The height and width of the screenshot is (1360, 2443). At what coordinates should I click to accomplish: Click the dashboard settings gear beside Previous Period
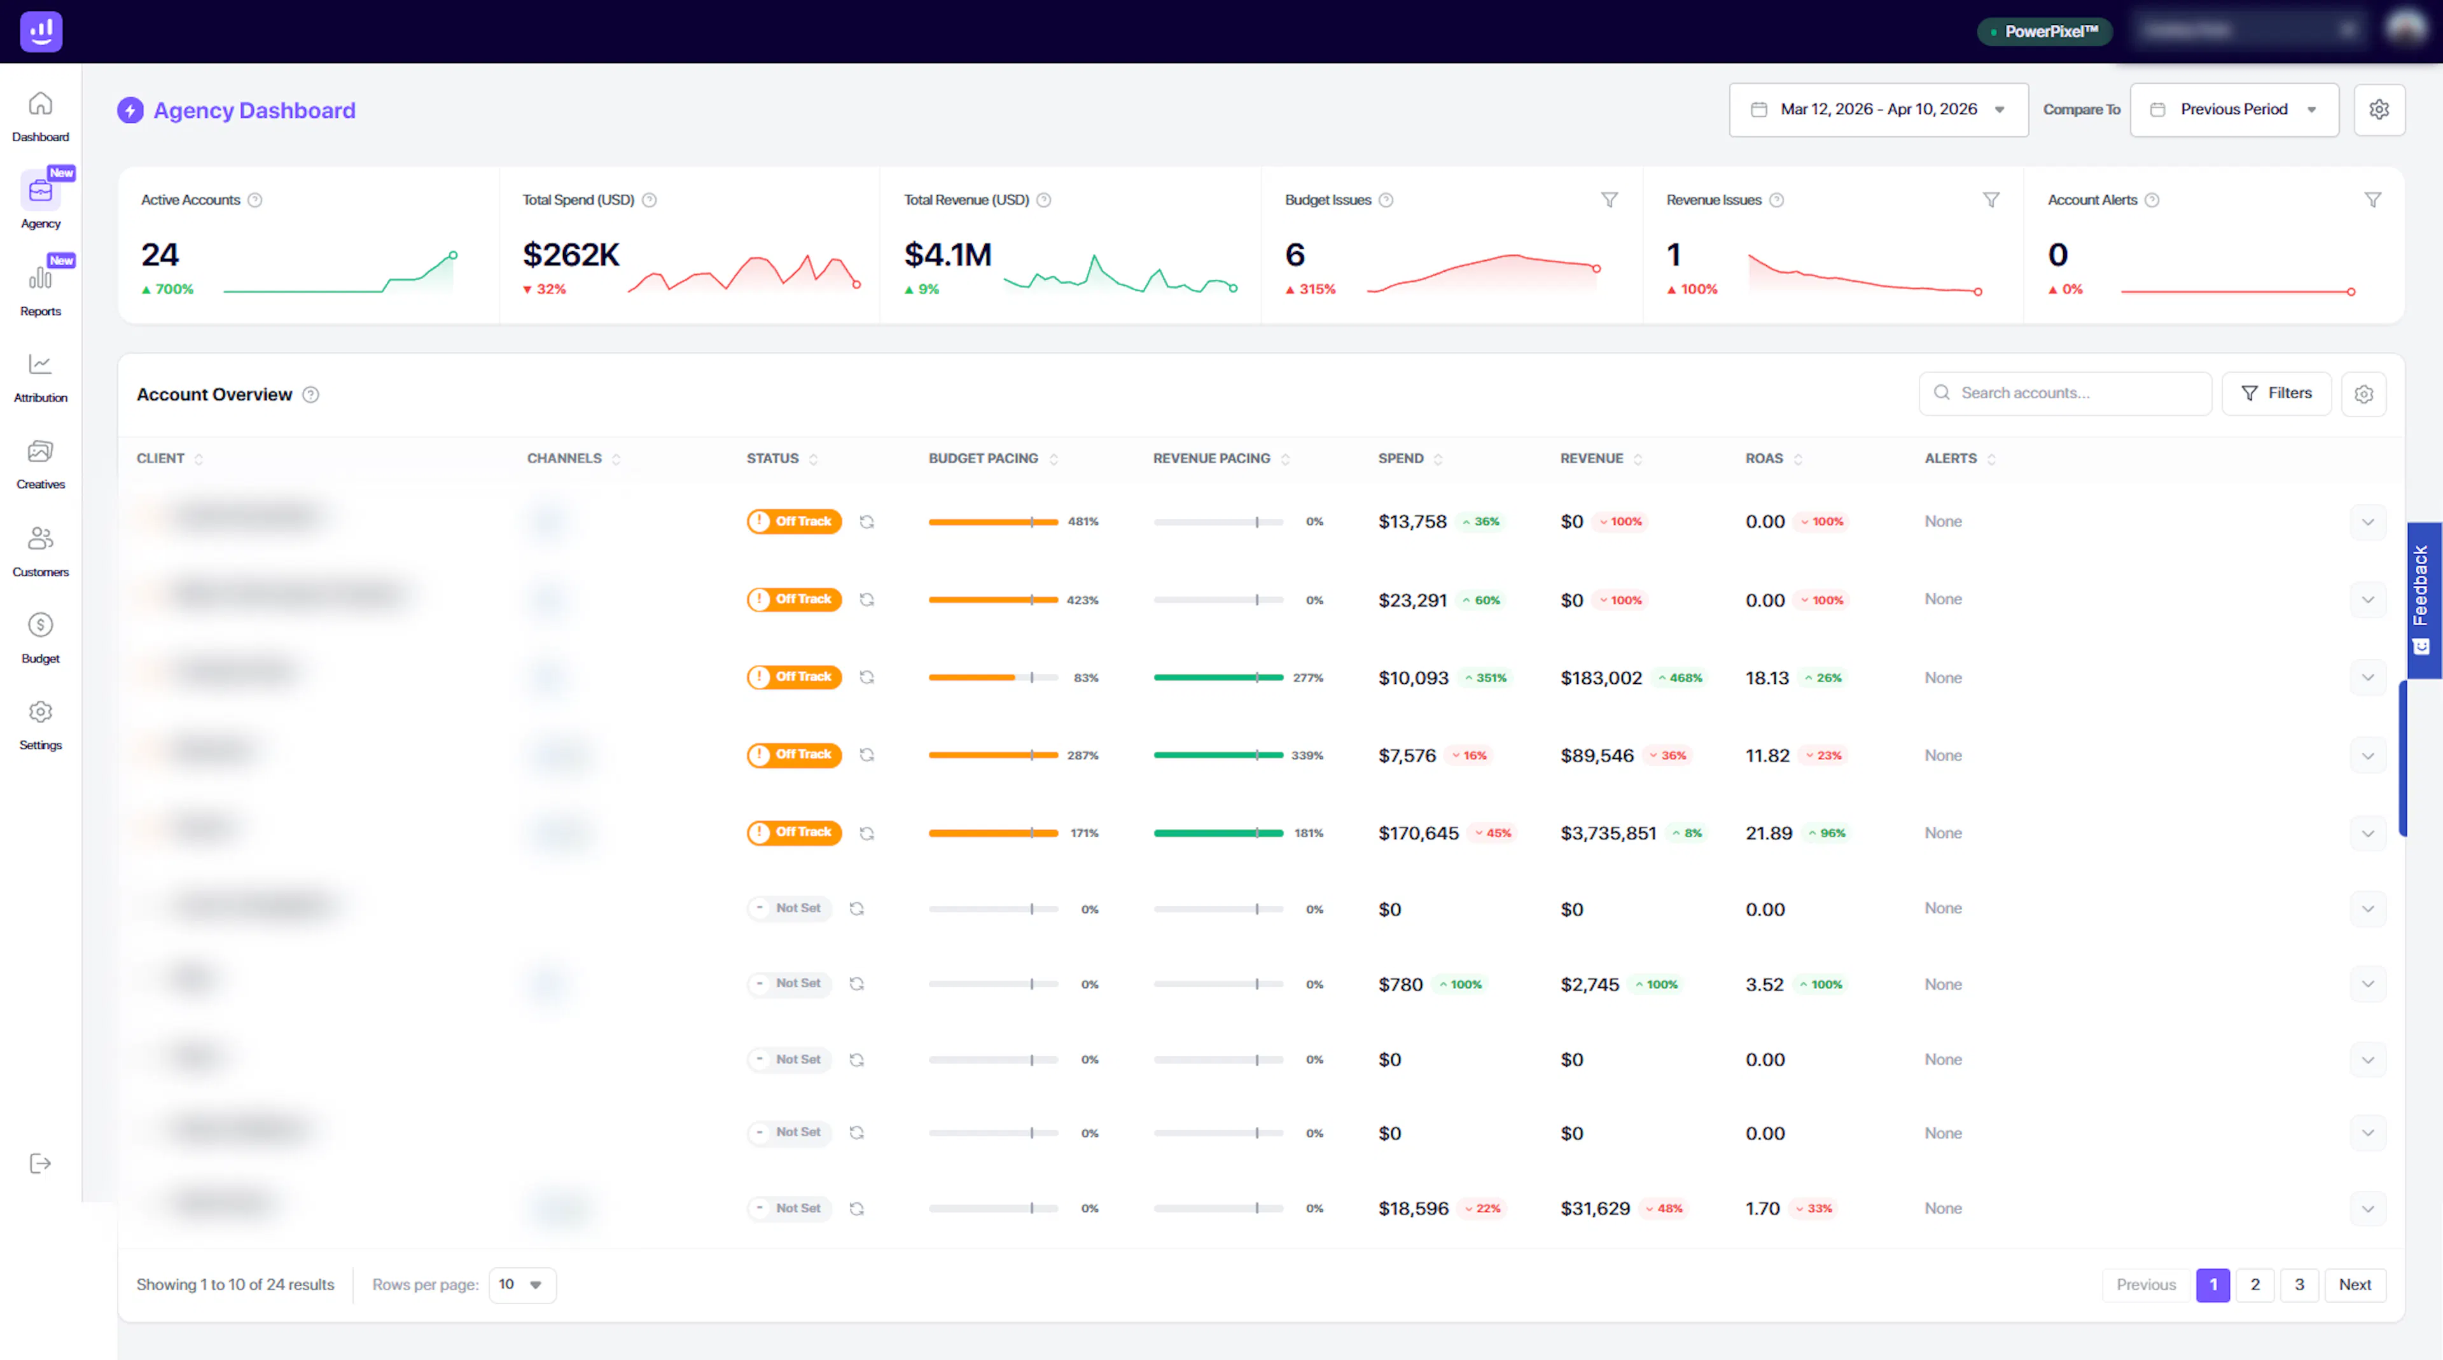click(x=2379, y=110)
